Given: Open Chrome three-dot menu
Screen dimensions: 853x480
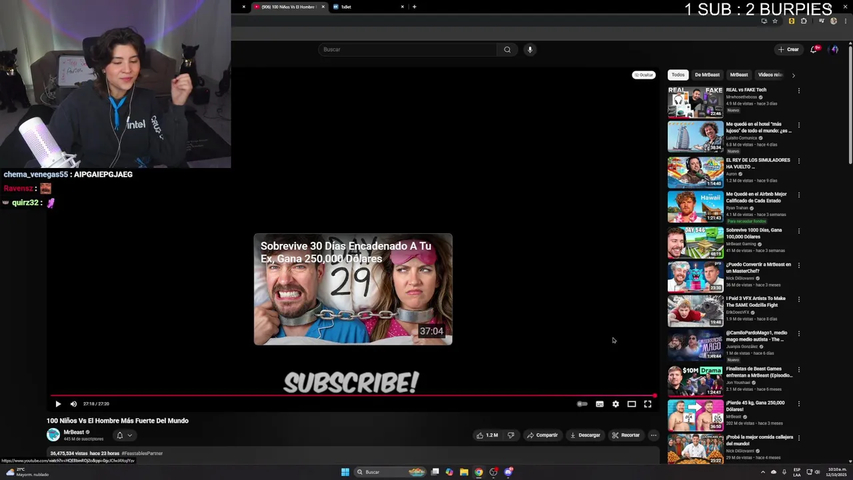Looking at the screenshot, I should 845,21.
